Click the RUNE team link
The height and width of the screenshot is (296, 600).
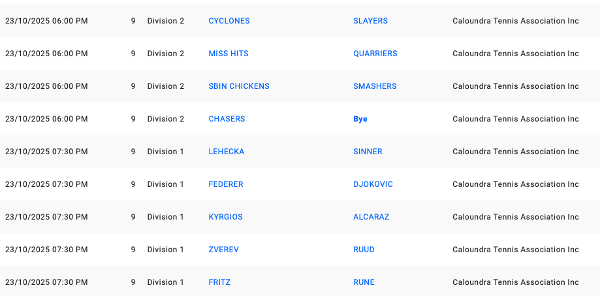(364, 282)
